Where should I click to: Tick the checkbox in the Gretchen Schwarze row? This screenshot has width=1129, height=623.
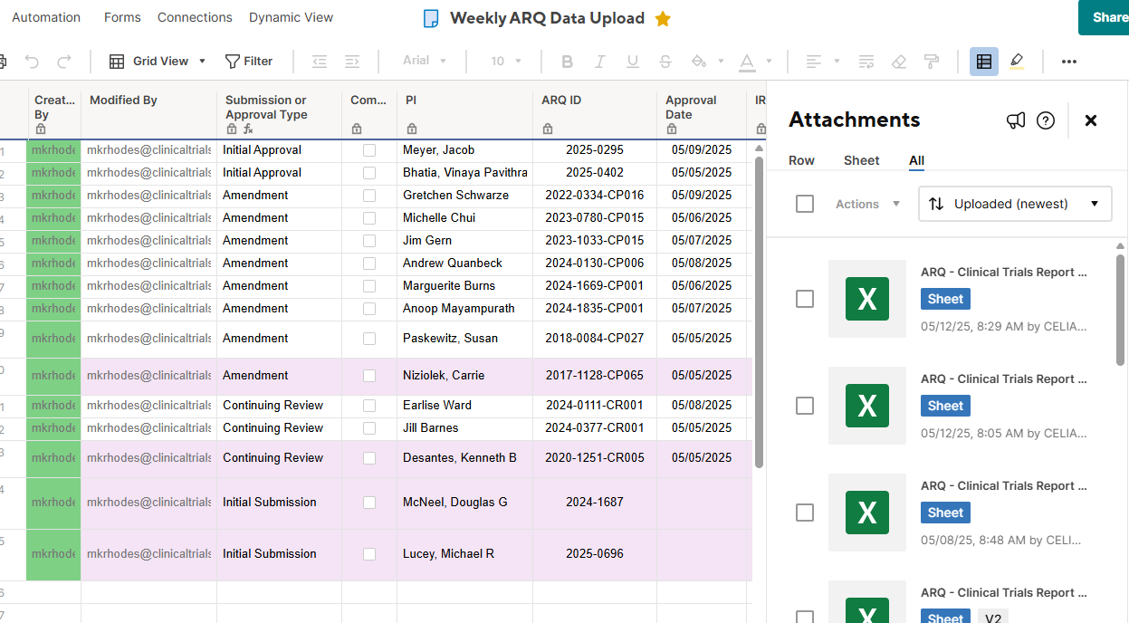369,196
